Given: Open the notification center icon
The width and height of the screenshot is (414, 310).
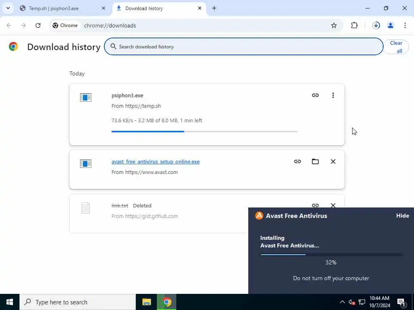Looking at the screenshot, I should click(x=401, y=302).
